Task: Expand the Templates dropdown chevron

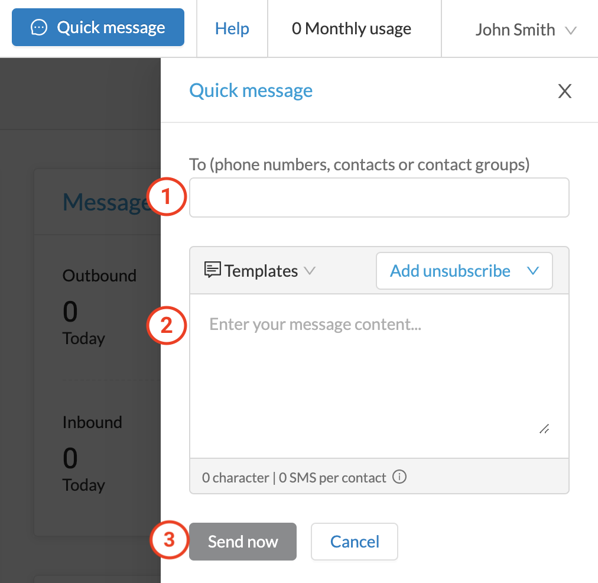Action: tap(310, 271)
